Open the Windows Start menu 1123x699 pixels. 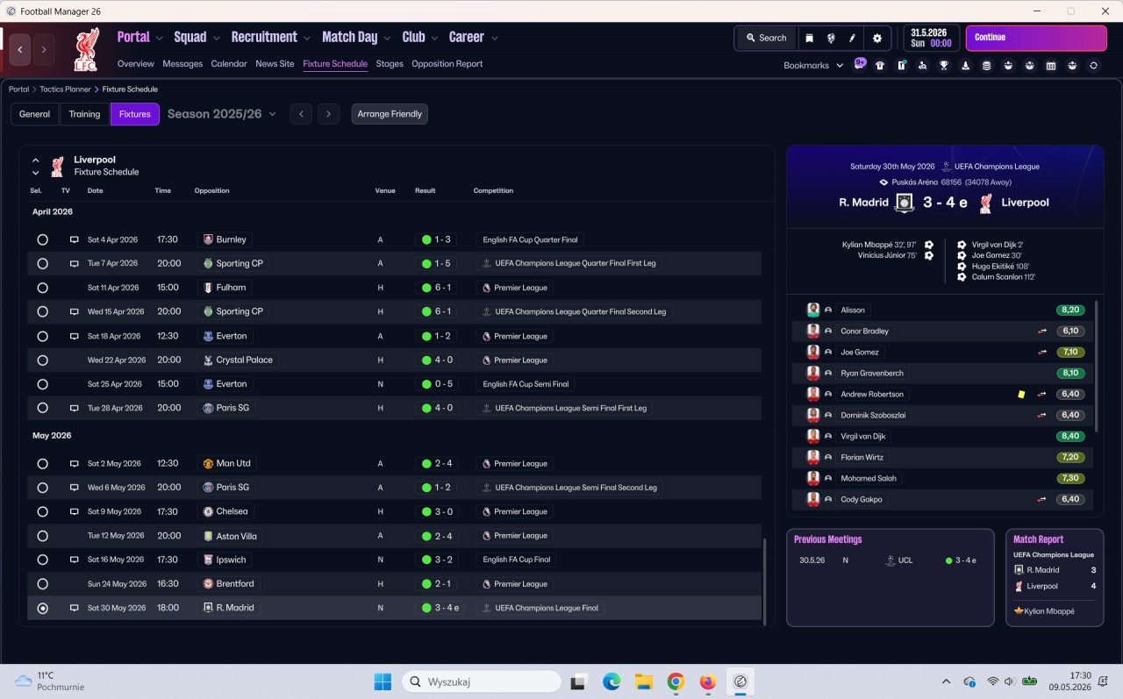tap(383, 681)
